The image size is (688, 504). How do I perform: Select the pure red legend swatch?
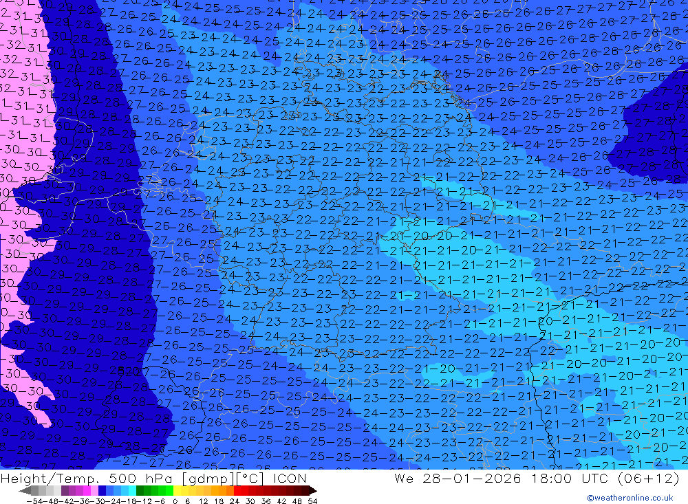tap(237, 490)
